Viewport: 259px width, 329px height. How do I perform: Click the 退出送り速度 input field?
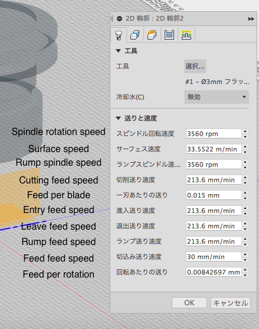click(214, 226)
